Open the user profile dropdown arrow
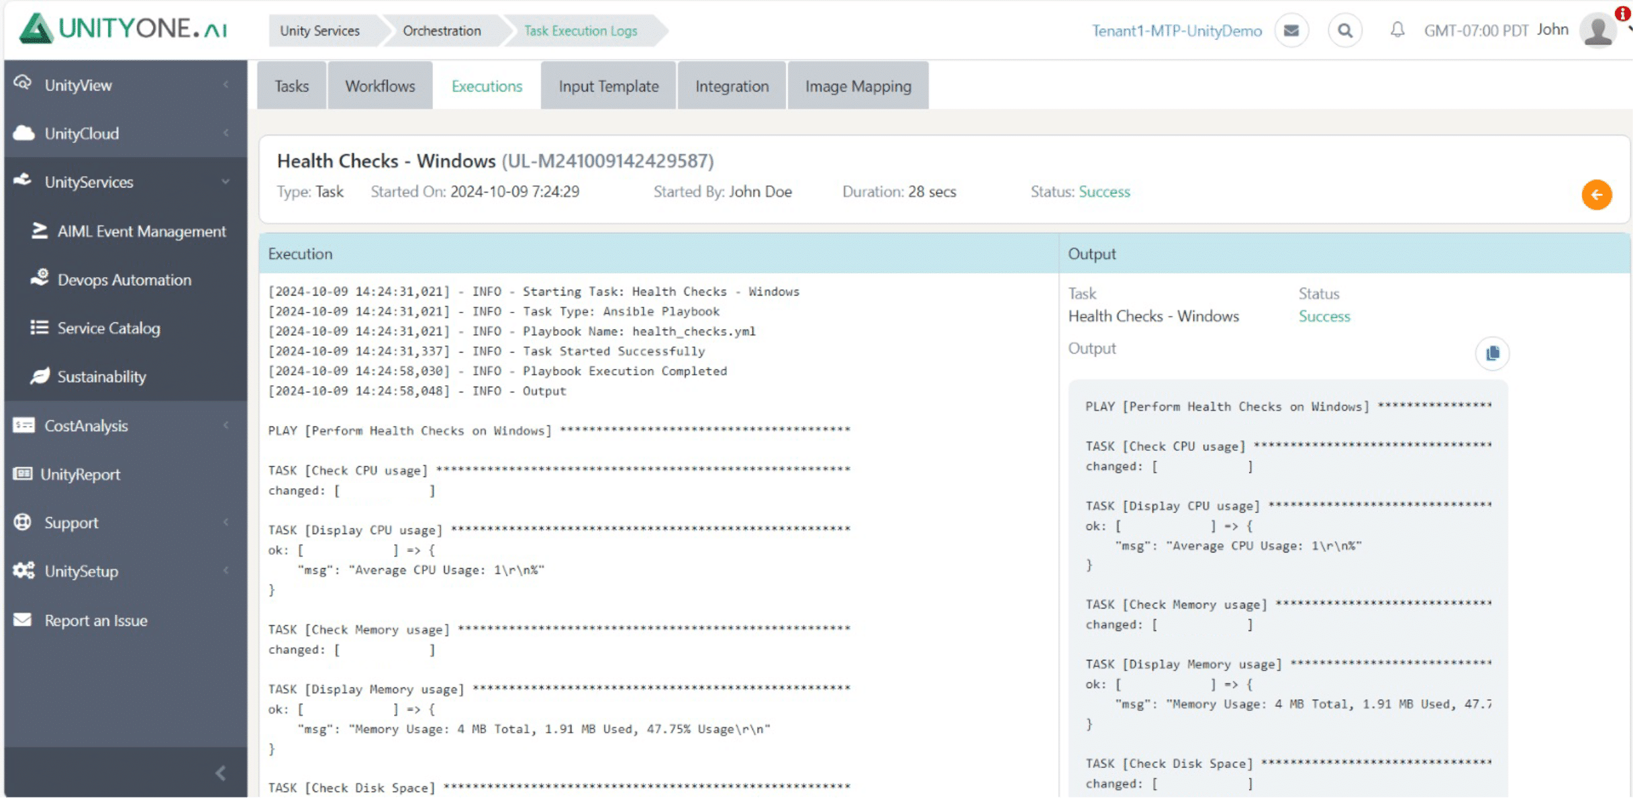Screen dimensions: 1640x804 tap(1630, 29)
